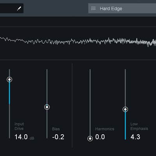
Task: Click the Bias label
Action: [x=56, y=129]
